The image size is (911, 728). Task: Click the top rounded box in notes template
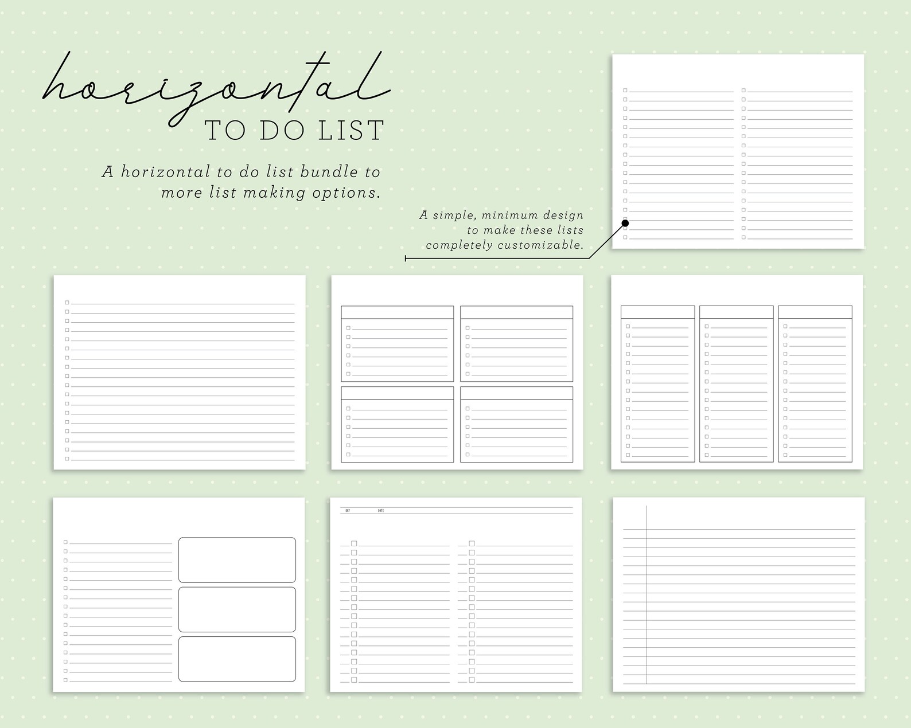pyautogui.click(x=237, y=560)
